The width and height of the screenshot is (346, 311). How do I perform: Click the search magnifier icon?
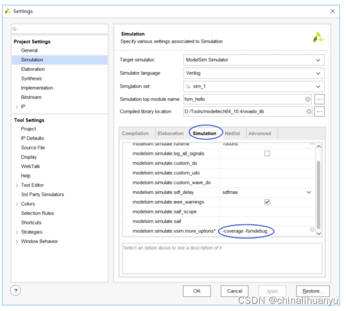click(x=15, y=29)
